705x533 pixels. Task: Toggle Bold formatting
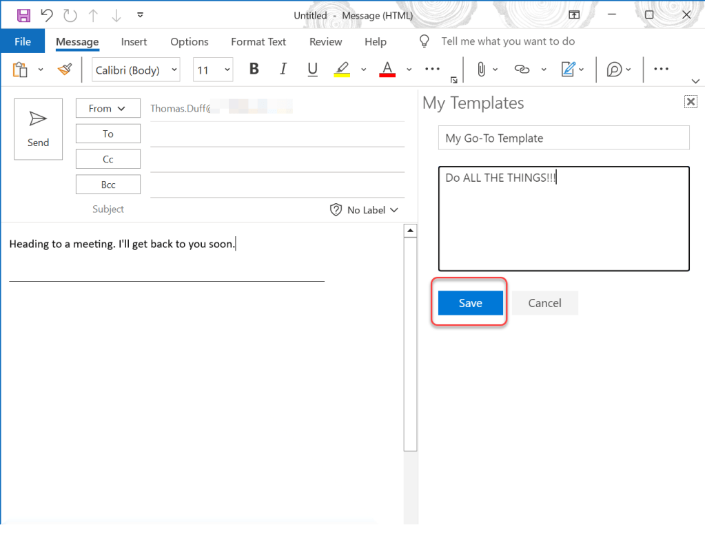[254, 70]
